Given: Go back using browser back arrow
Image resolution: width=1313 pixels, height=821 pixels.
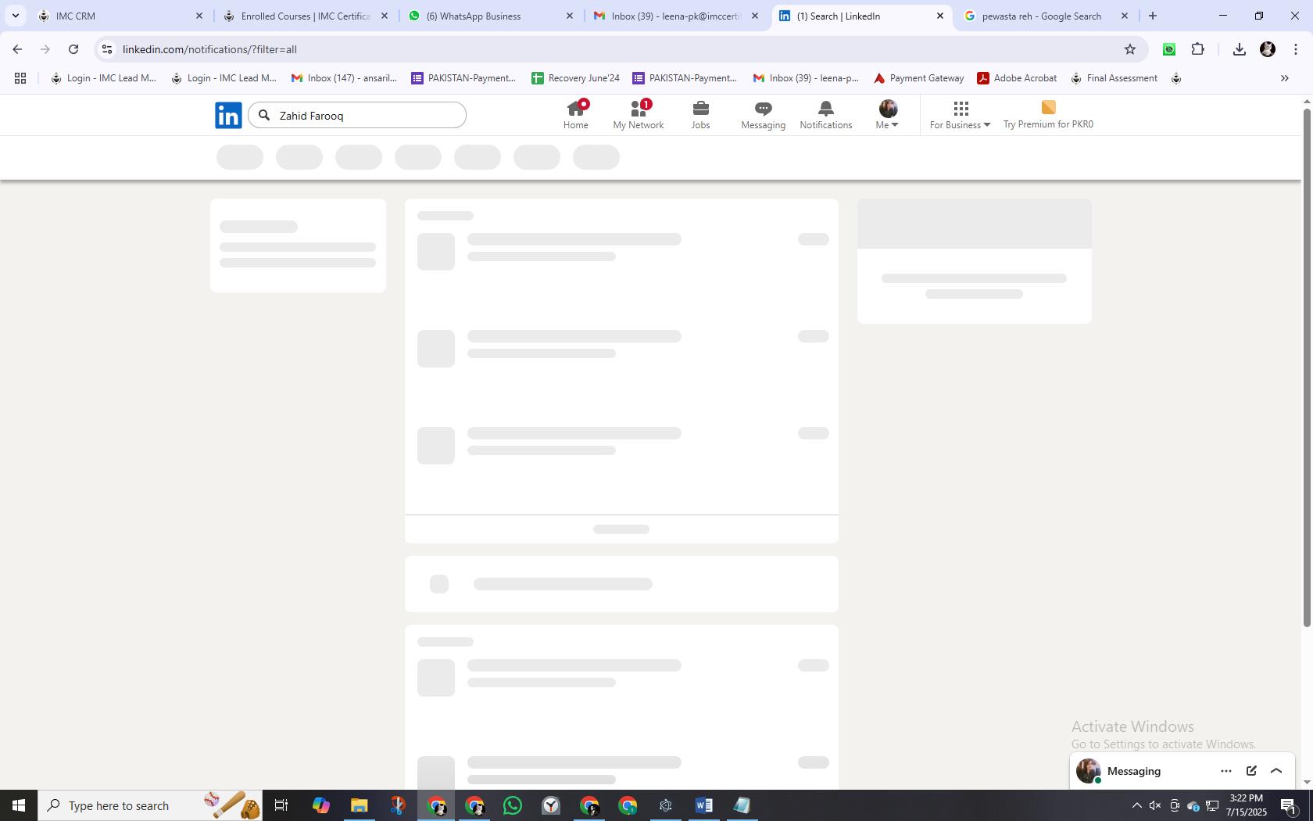Looking at the screenshot, I should 17,49.
